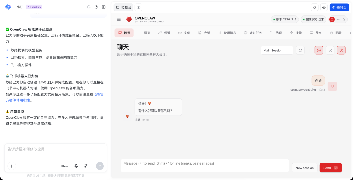
Task: Click the microphone icon in left input
Action: coord(76,166)
